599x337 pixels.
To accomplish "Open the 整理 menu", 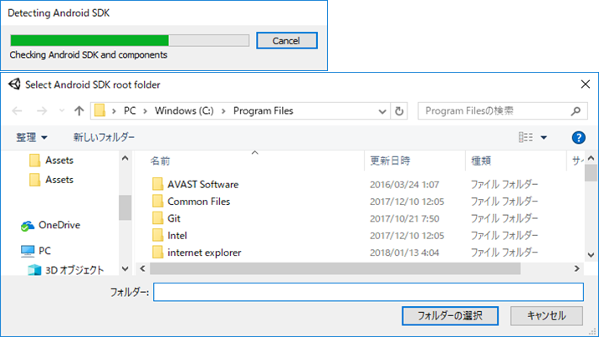I will 32,137.
